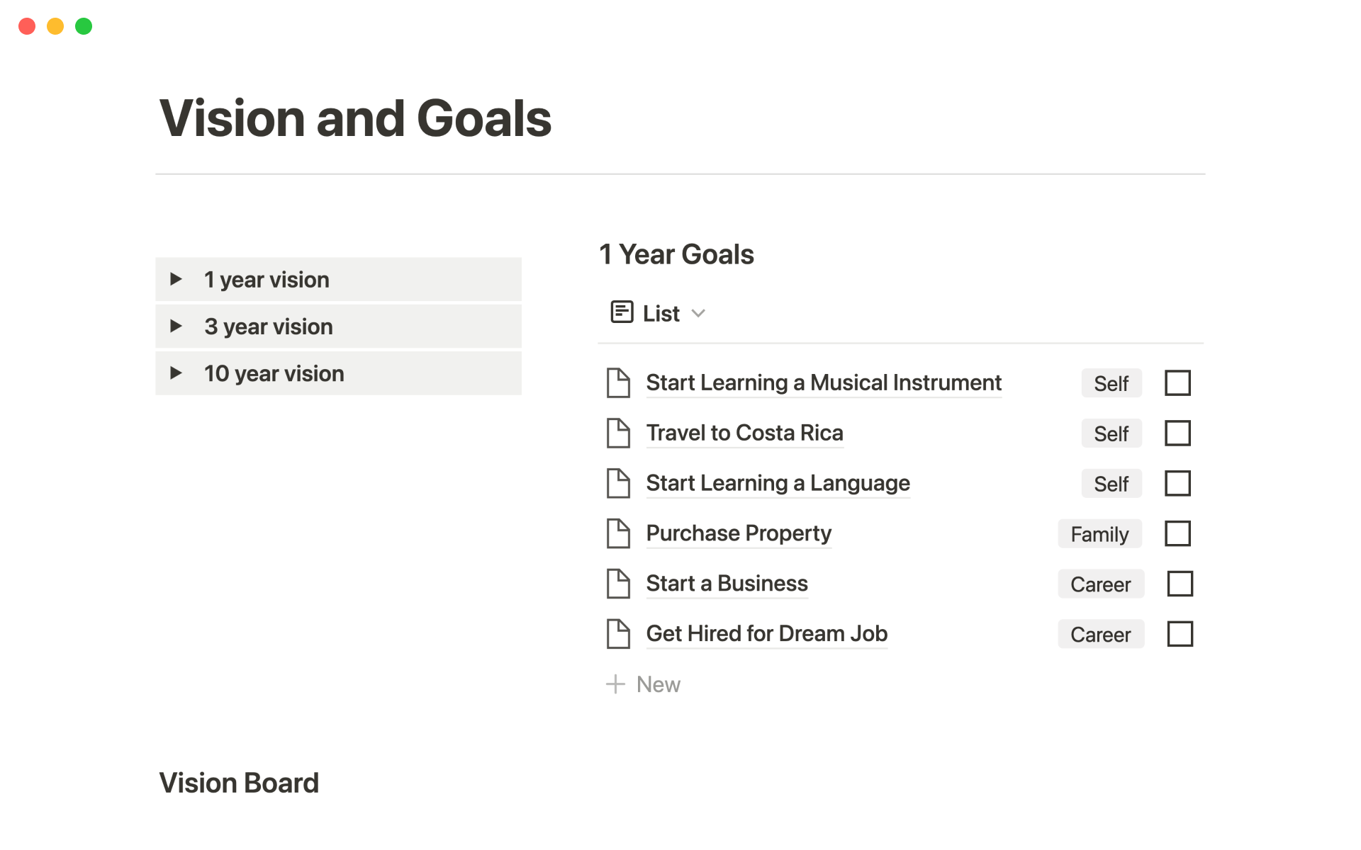Select the List view tab label
Screen dimensions: 1361x850
click(x=661, y=314)
